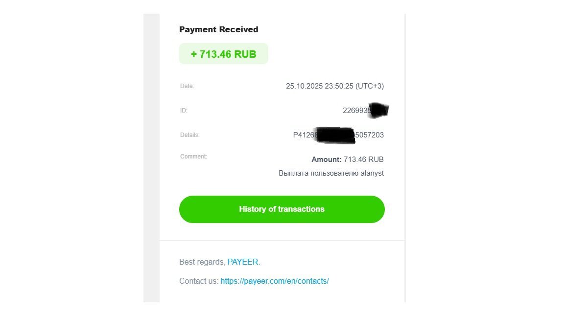Click the Details: field label
Viewport: 564px width, 317px height.
[x=189, y=135]
